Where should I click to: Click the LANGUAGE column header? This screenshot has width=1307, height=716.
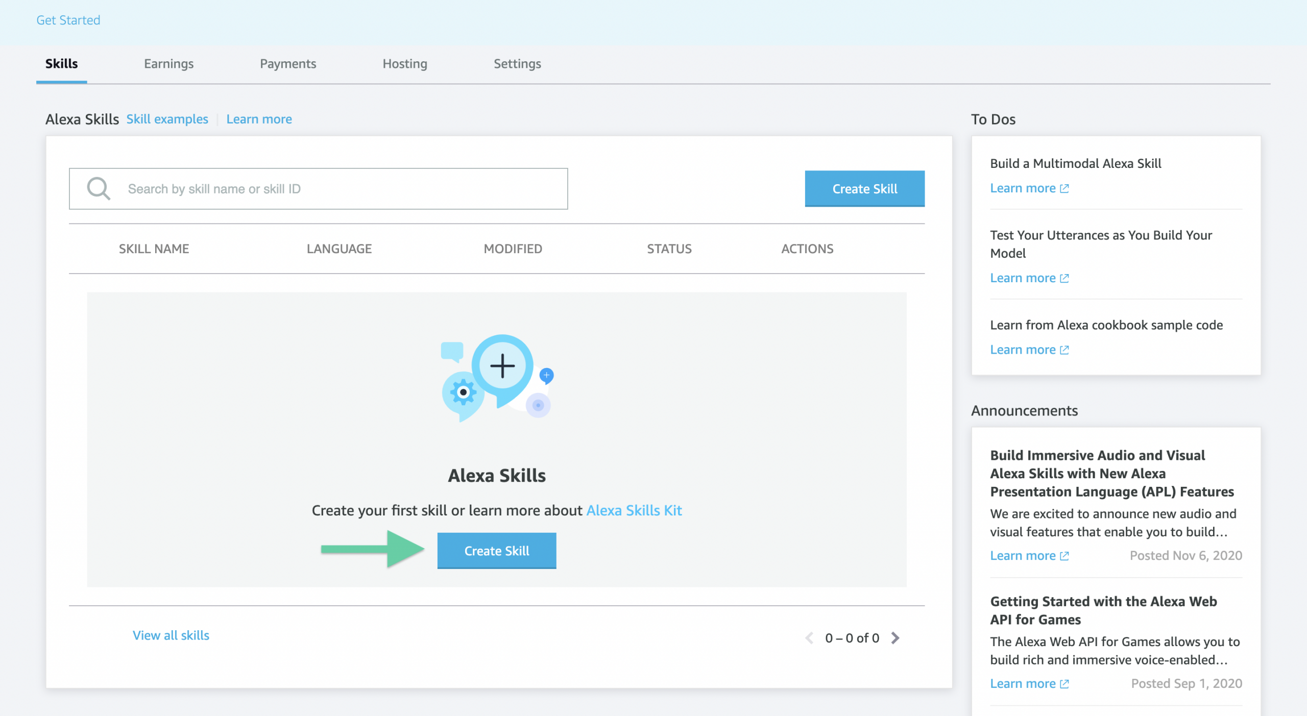pyautogui.click(x=340, y=249)
